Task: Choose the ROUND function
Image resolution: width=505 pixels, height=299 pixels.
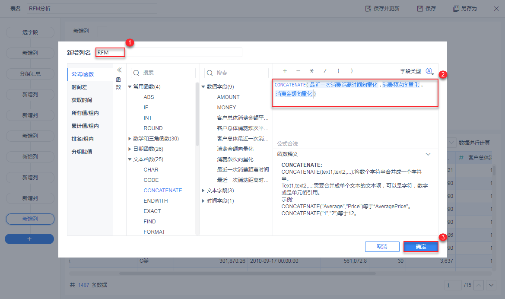Action: click(153, 128)
